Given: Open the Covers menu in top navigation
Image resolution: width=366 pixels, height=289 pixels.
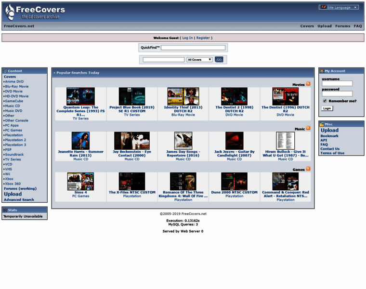Looking at the screenshot, I should [307, 26].
